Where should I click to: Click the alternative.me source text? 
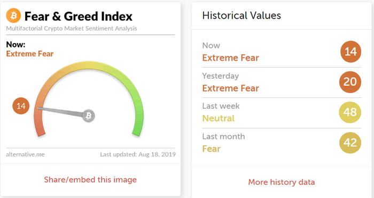point(25,154)
